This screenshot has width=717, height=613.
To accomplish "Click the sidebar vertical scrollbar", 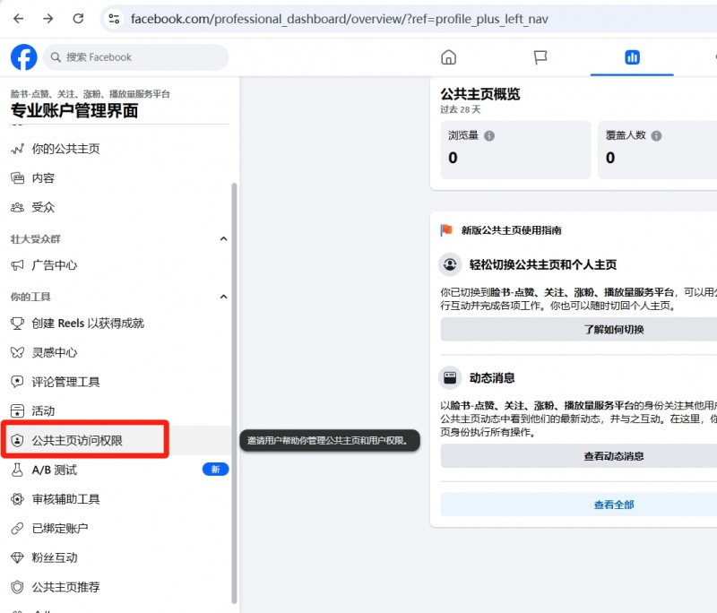I will coord(234,393).
